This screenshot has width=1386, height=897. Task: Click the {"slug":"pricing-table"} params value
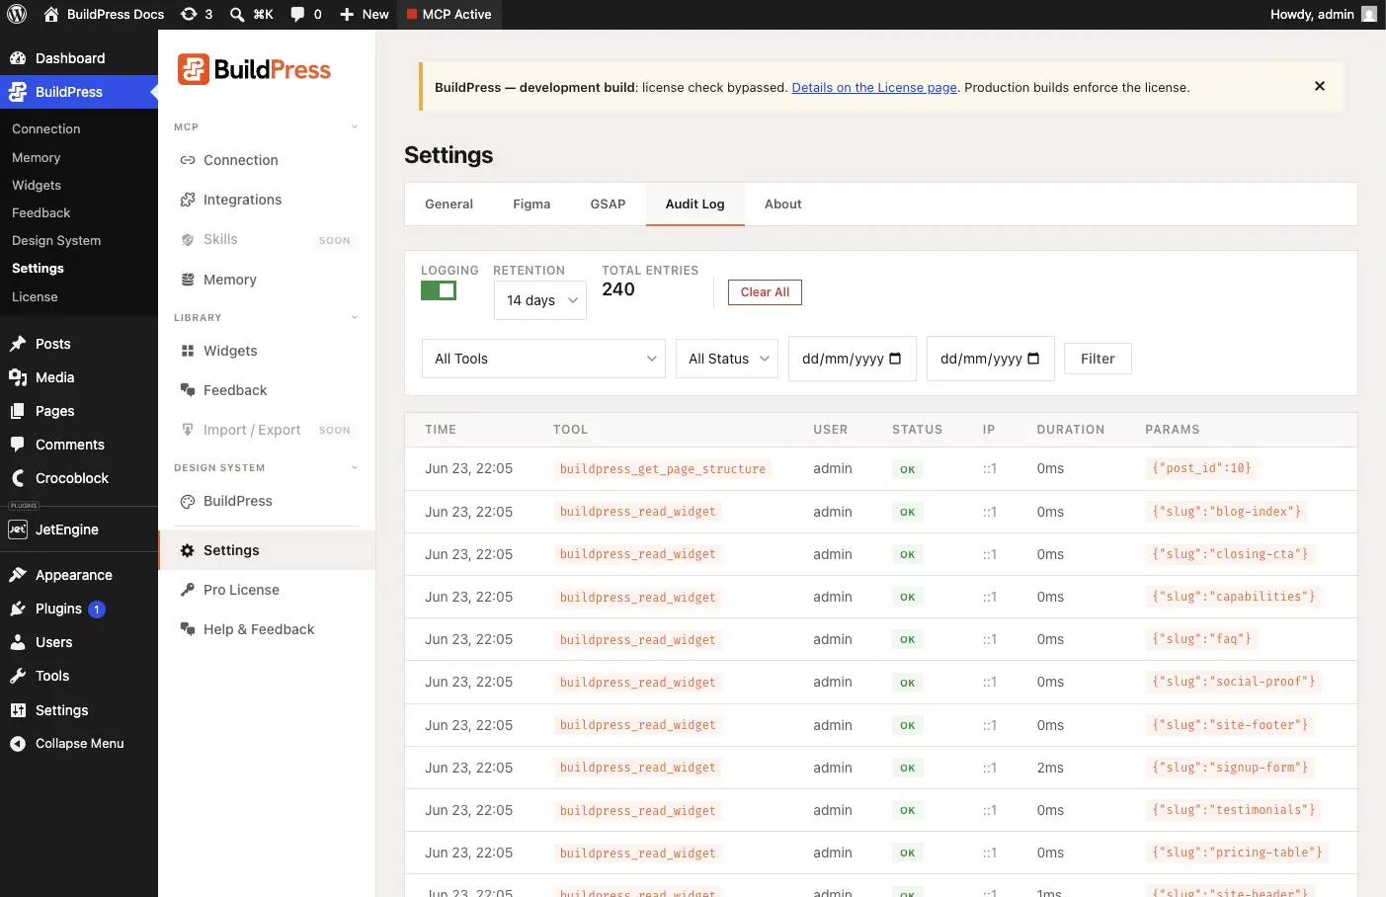(1237, 853)
